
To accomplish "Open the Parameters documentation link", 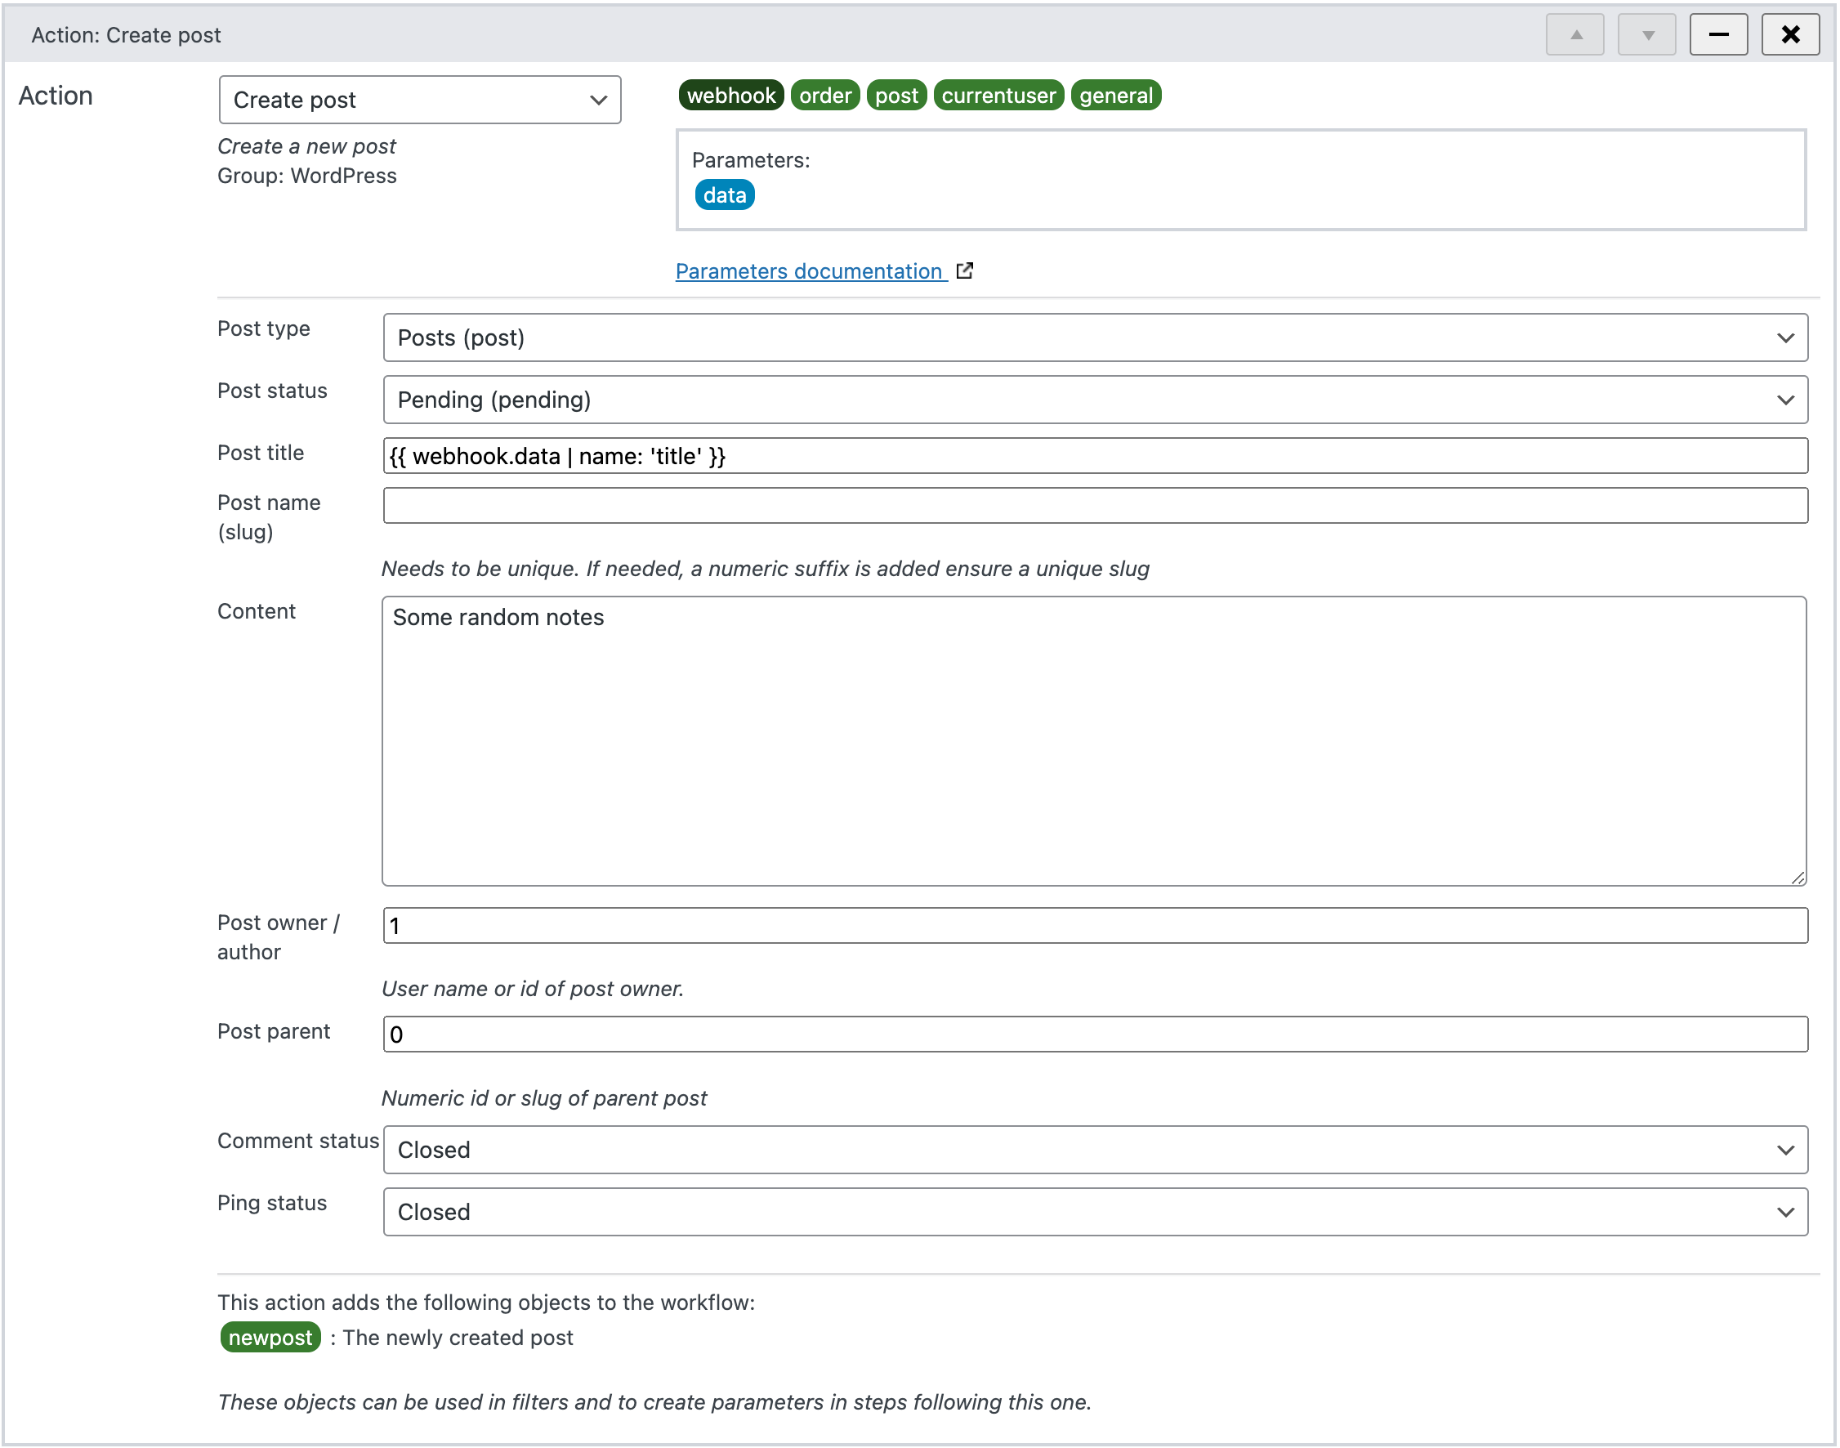I will tap(808, 270).
